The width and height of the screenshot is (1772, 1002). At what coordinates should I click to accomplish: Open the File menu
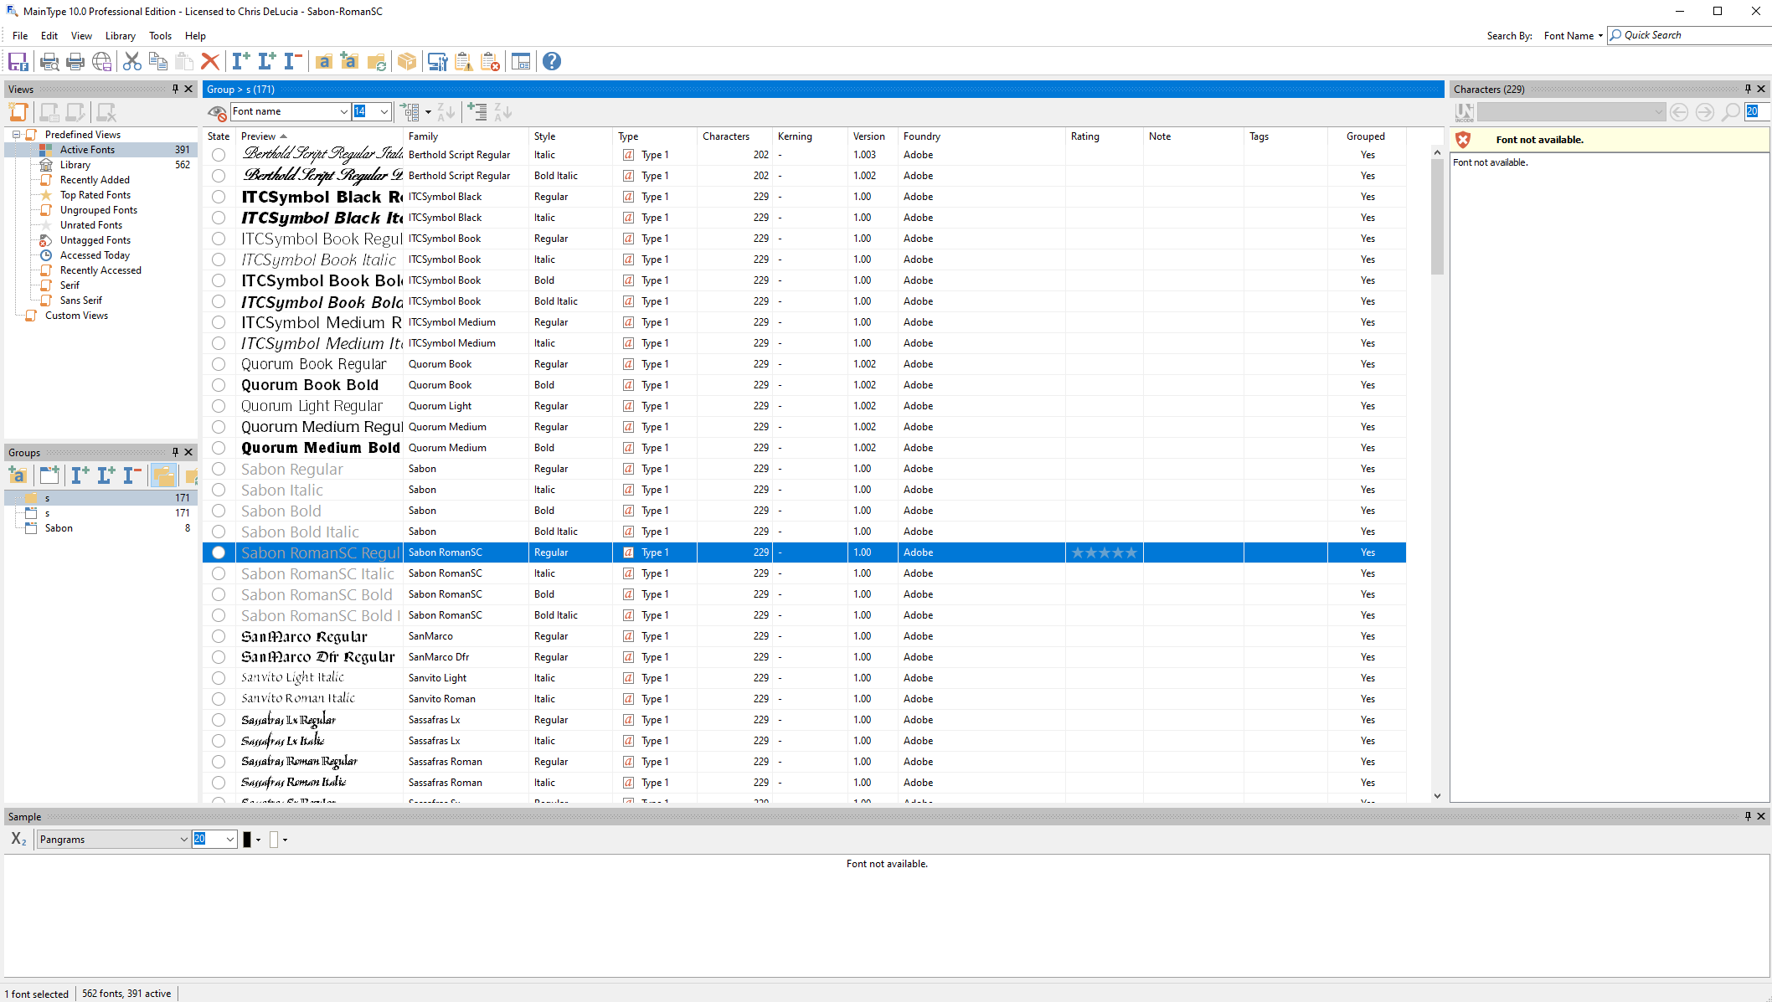click(x=20, y=36)
